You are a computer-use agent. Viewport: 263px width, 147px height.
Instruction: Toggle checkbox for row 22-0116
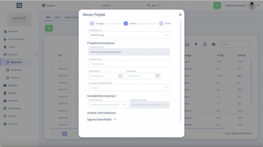51,104
